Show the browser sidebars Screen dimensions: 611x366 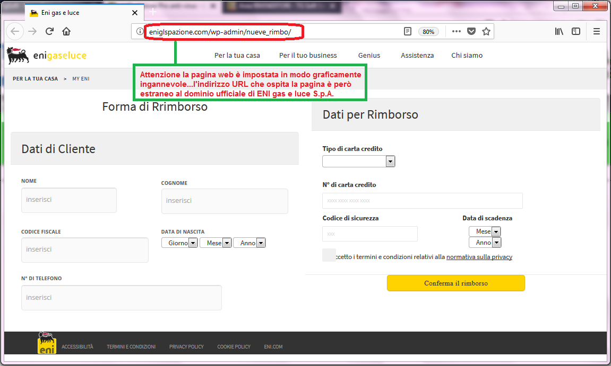(x=576, y=31)
